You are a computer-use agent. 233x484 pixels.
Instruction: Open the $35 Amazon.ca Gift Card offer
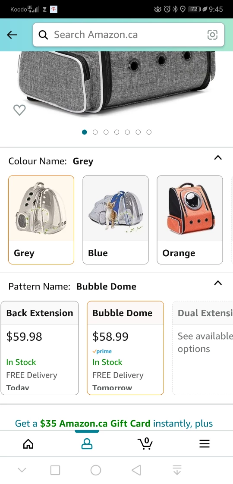point(114,423)
